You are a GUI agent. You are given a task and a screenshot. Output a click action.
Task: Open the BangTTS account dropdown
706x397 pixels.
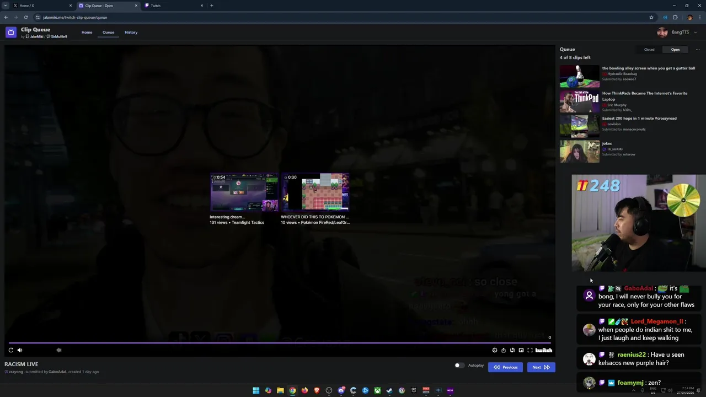(677, 32)
